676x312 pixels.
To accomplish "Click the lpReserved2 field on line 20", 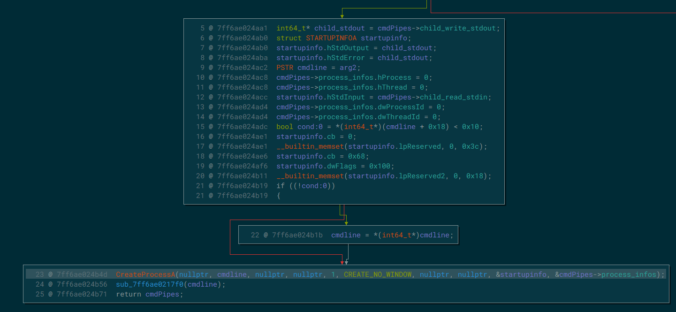I will [422, 176].
